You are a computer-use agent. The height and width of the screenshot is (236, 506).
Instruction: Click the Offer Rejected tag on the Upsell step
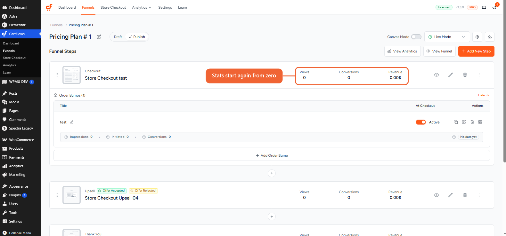coord(143,191)
